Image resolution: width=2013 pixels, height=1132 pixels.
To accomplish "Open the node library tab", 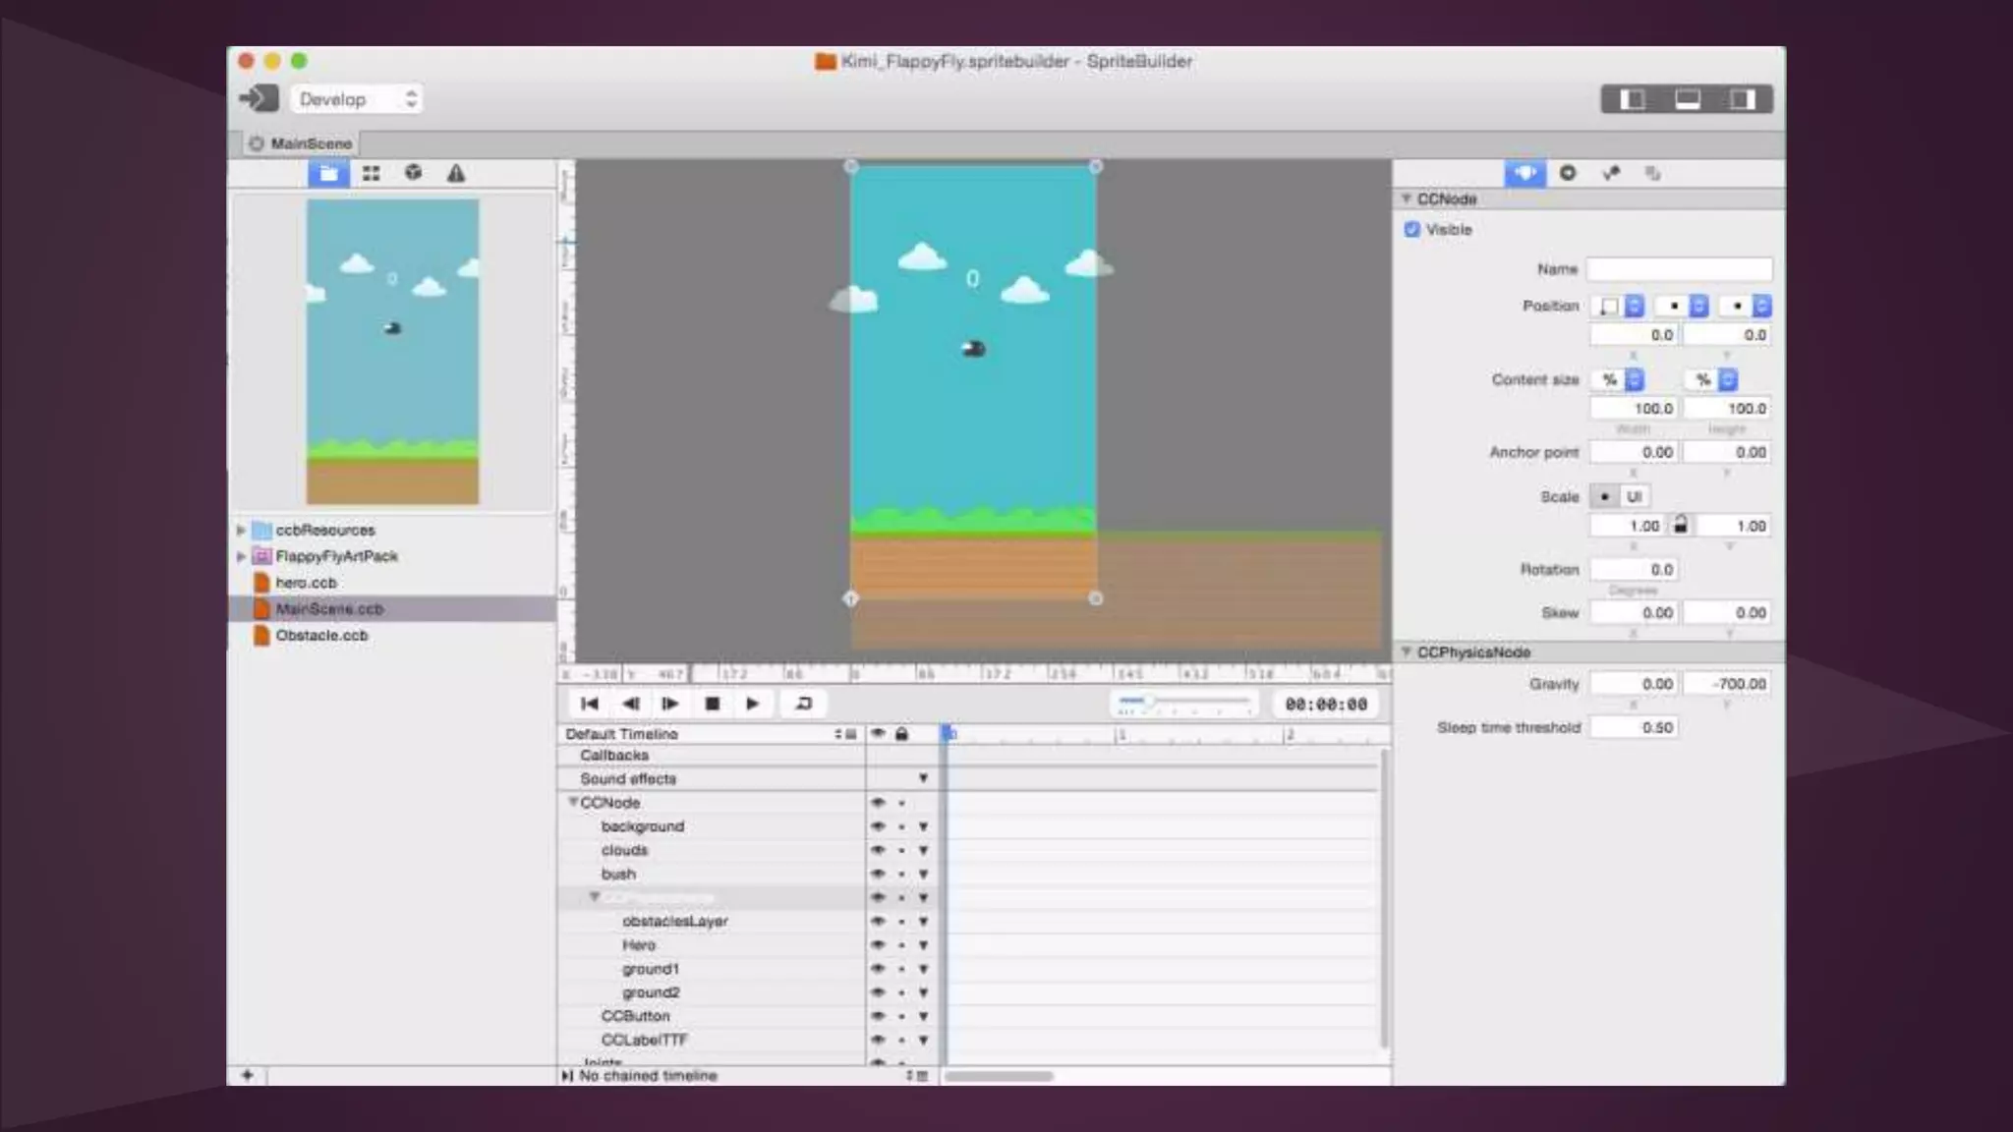I will pos(414,173).
